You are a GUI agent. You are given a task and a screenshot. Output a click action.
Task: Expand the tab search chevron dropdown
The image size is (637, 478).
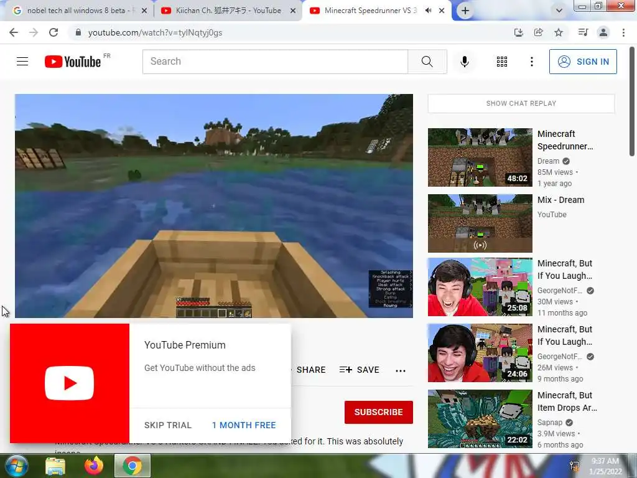click(559, 11)
